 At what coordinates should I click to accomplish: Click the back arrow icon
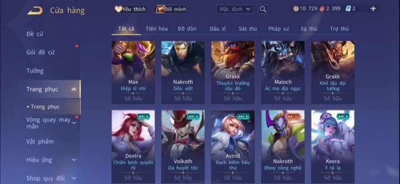tap(35, 11)
